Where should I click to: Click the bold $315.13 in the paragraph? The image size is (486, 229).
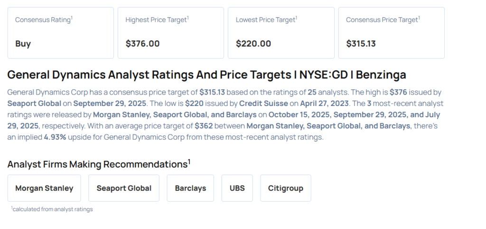click(213, 92)
